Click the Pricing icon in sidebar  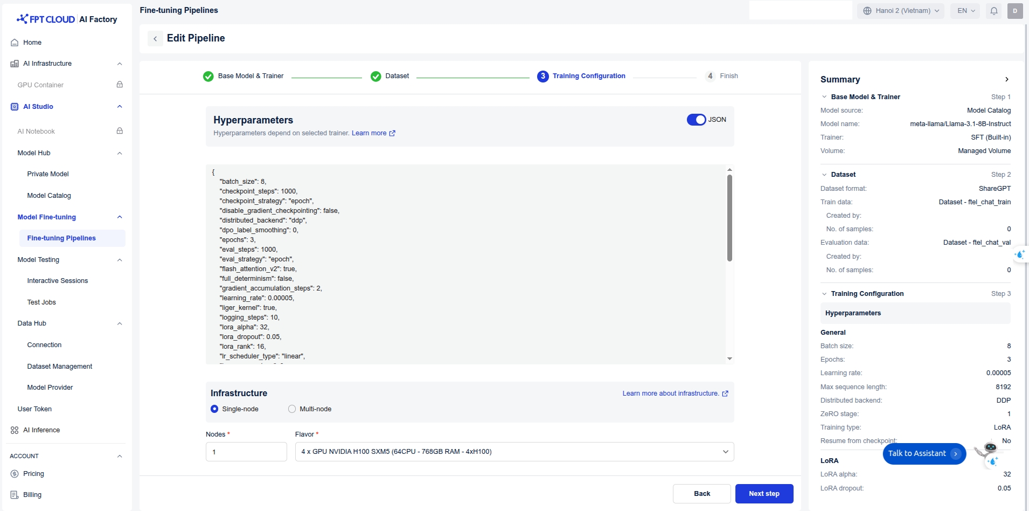click(15, 474)
